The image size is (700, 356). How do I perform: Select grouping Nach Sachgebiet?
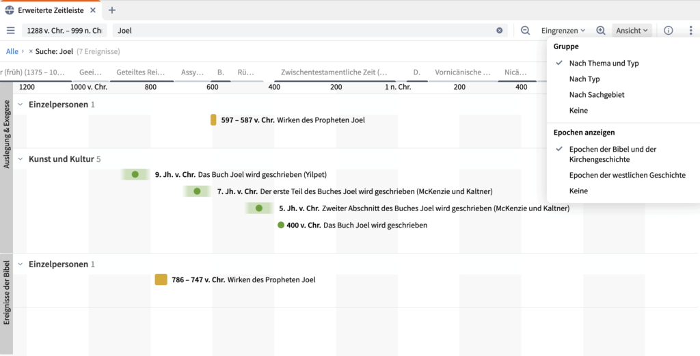pyautogui.click(x=596, y=95)
